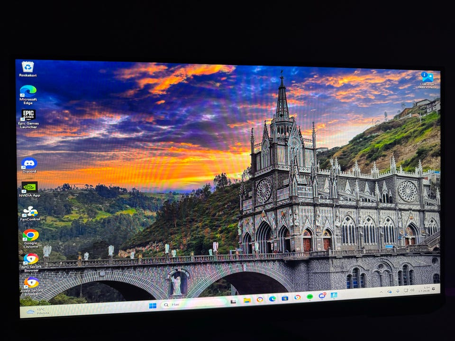Open the Pilvistä weather widget
Image resolution: width=455 pixels, height=341 pixels.
[x=38, y=312]
